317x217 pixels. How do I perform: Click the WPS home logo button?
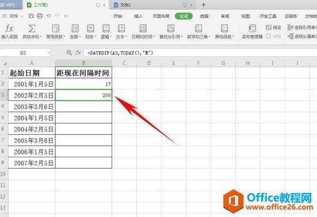click(11, 5)
